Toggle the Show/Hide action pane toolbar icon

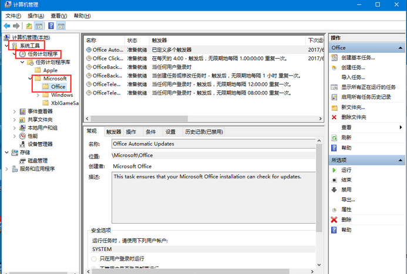[61, 26]
